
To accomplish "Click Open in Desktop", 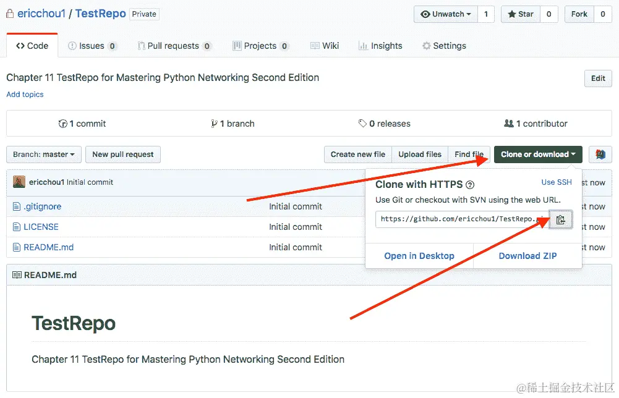I will [x=419, y=256].
